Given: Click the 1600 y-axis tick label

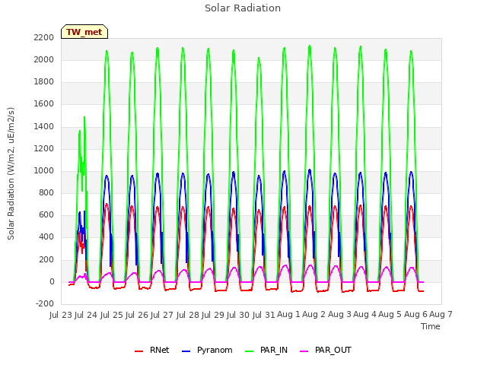Looking at the screenshot, I should pyautogui.click(x=44, y=103).
